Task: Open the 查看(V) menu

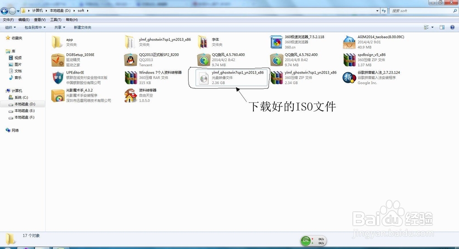Action: coord(39,20)
